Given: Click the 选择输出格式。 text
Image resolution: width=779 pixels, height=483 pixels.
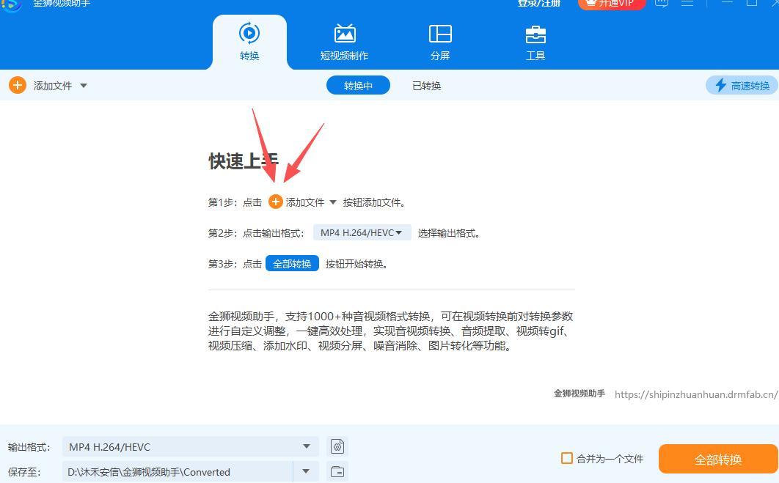Looking at the screenshot, I should click(x=449, y=233).
